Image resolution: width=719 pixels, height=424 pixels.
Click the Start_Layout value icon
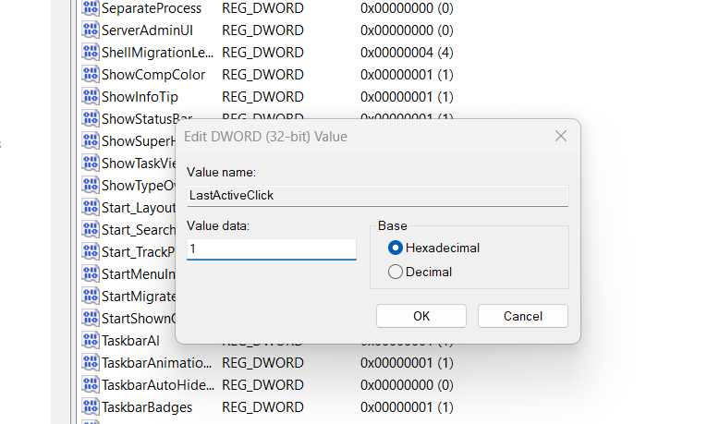[90, 208]
